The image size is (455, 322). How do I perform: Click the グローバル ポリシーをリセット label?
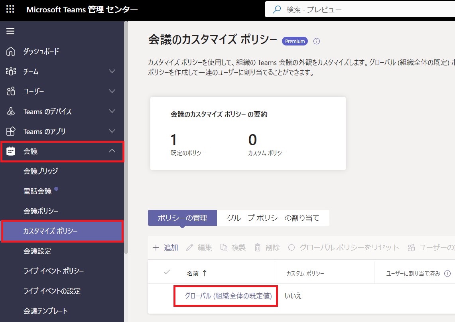point(349,248)
